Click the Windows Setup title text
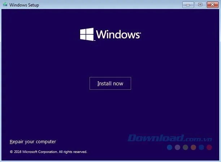This screenshot has width=221, height=162. [x=24, y=5]
